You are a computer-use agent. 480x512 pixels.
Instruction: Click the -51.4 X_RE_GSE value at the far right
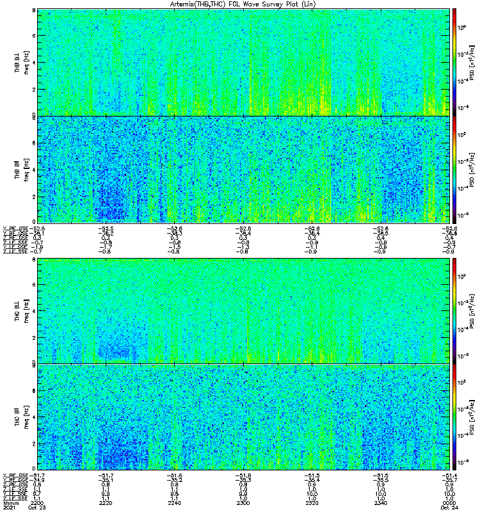[x=449, y=476]
